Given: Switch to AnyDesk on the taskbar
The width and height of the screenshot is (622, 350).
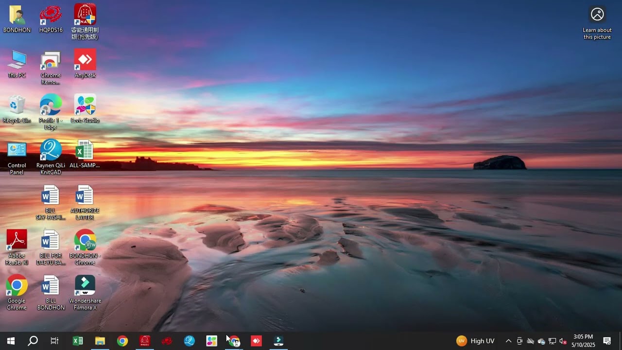Looking at the screenshot, I should click(x=257, y=341).
